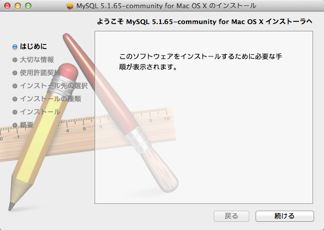The width and height of the screenshot is (324, 230).
Task: Click the 戻る back button
Action: pyautogui.click(x=231, y=216)
